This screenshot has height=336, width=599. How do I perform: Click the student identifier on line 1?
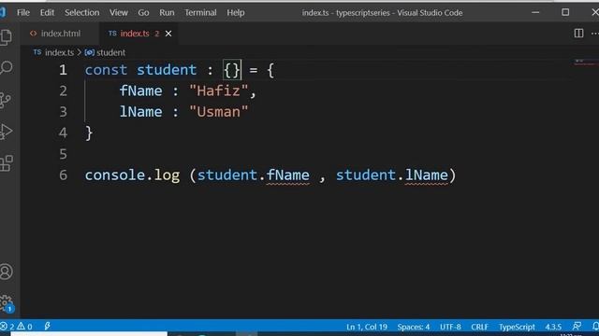tap(167, 70)
